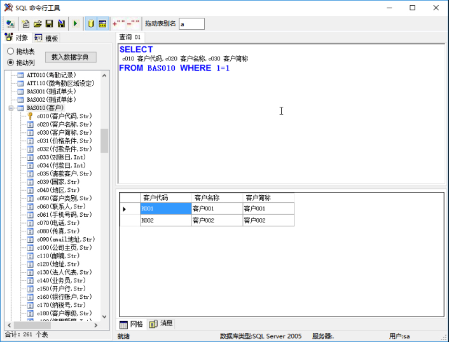Create a new query document
Screen dimensions: 449x342
point(26,24)
